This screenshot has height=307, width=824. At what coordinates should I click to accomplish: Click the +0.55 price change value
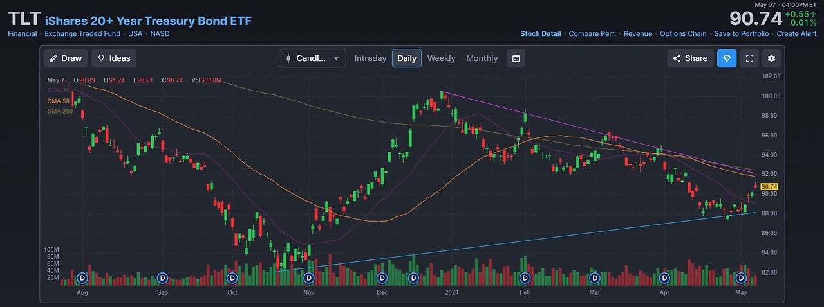tap(801, 13)
